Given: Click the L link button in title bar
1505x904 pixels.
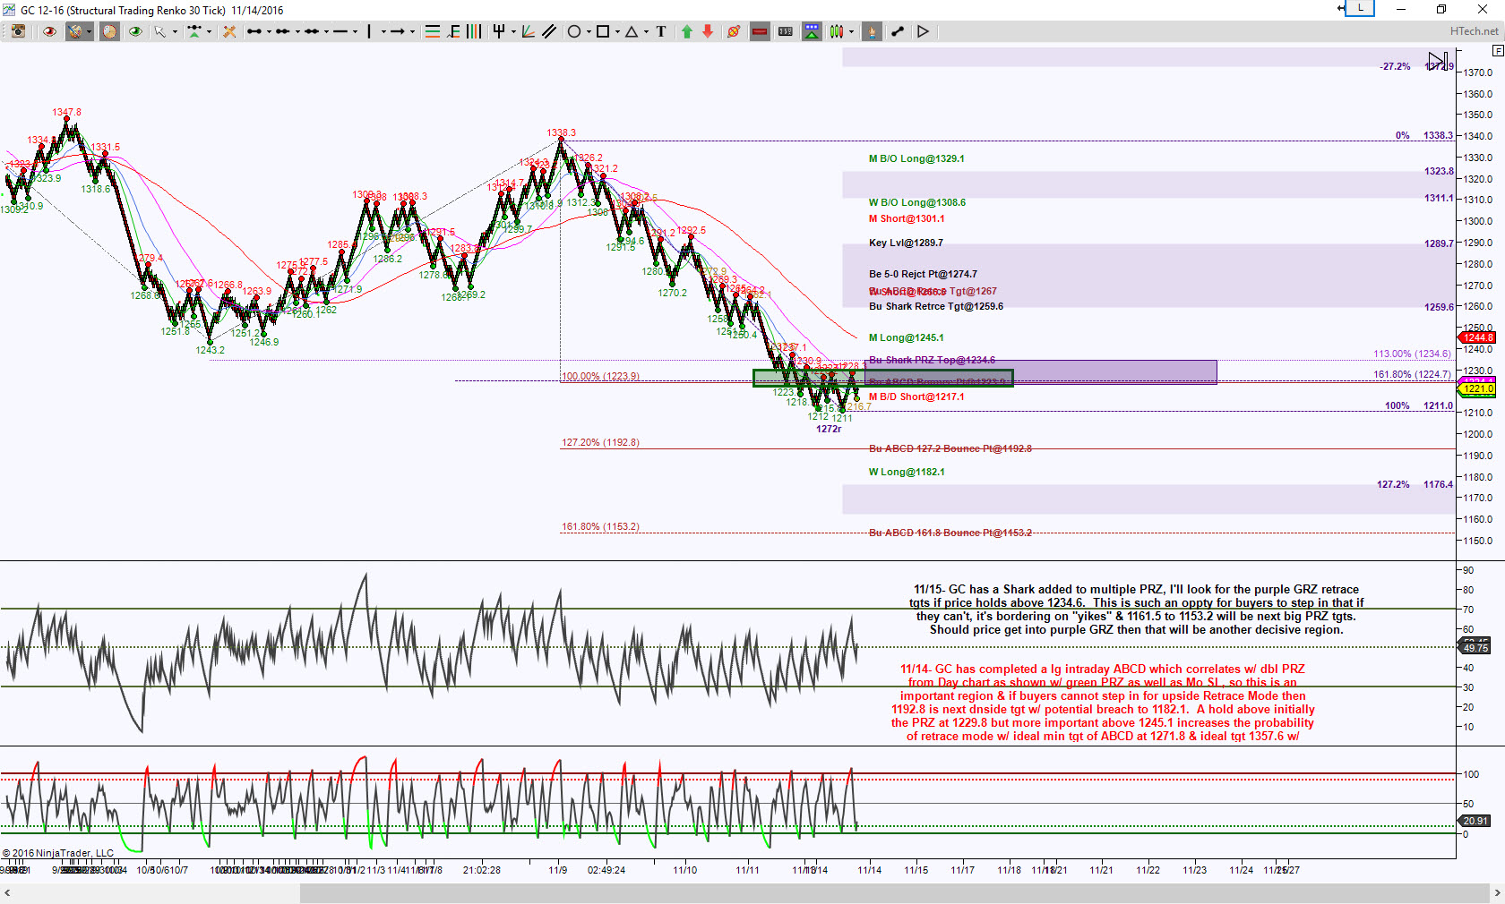Looking at the screenshot, I should tap(1360, 8).
